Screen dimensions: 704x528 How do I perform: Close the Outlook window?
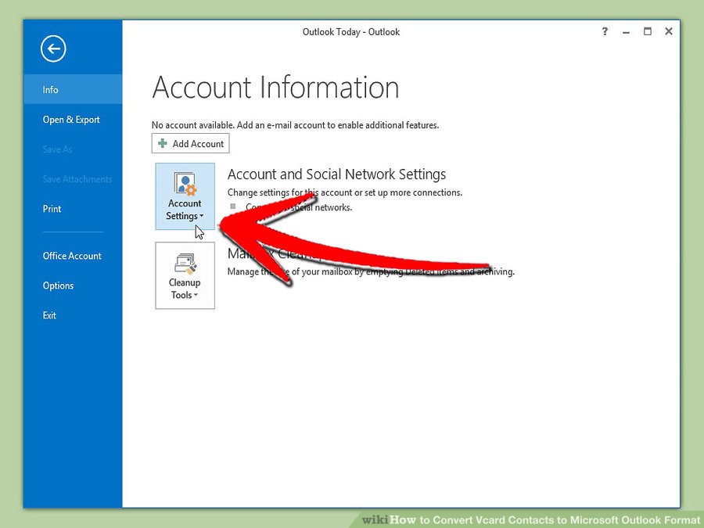(x=669, y=32)
